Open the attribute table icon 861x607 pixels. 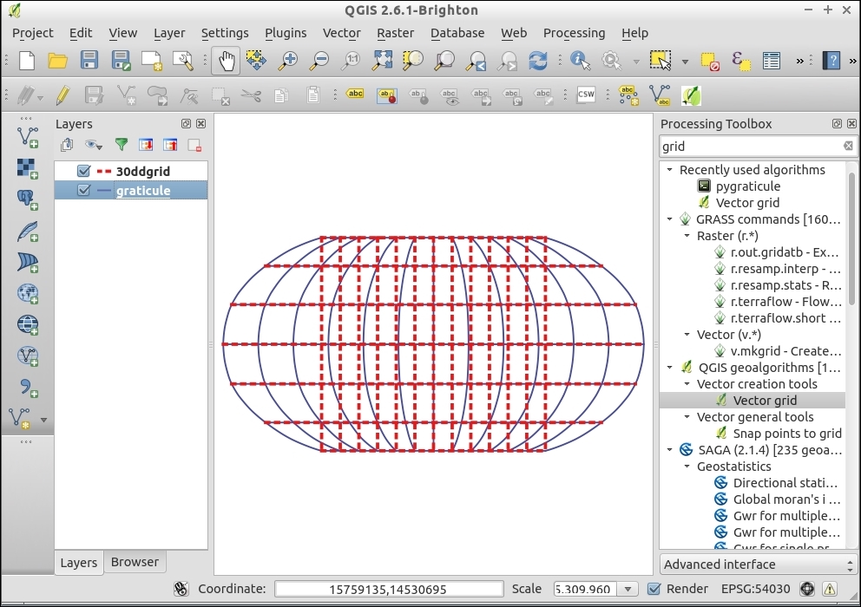point(771,61)
